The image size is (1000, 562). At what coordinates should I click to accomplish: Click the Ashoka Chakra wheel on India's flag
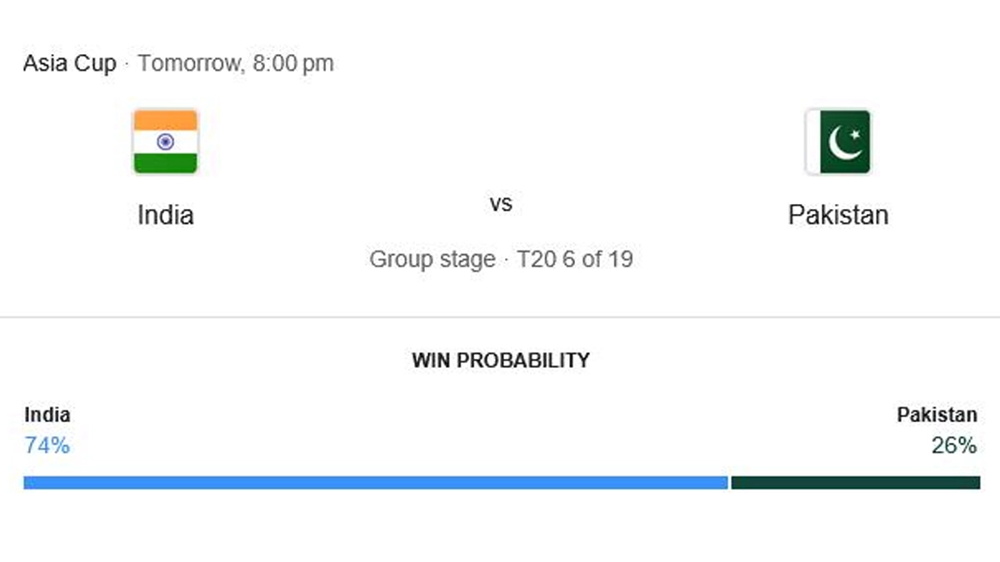tap(165, 142)
